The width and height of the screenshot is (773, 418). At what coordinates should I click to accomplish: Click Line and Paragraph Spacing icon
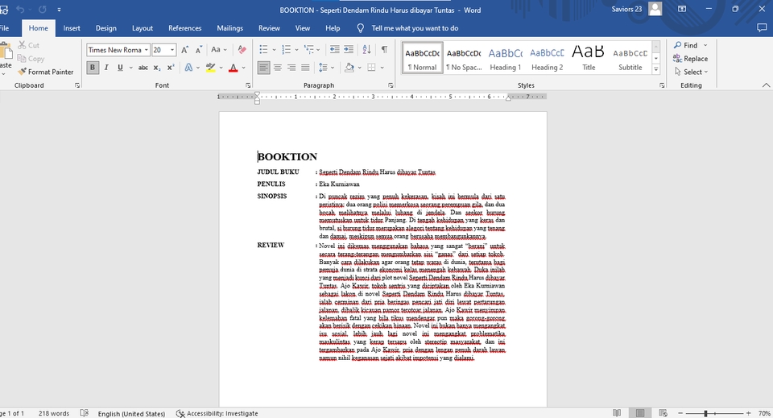tap(323, 68)
